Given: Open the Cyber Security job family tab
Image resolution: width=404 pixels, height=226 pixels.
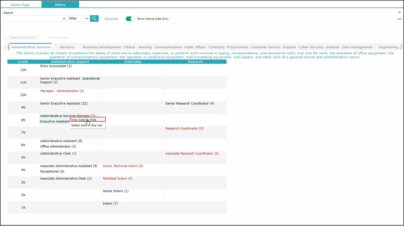Looking at the screenshot, I should (311, 47).
